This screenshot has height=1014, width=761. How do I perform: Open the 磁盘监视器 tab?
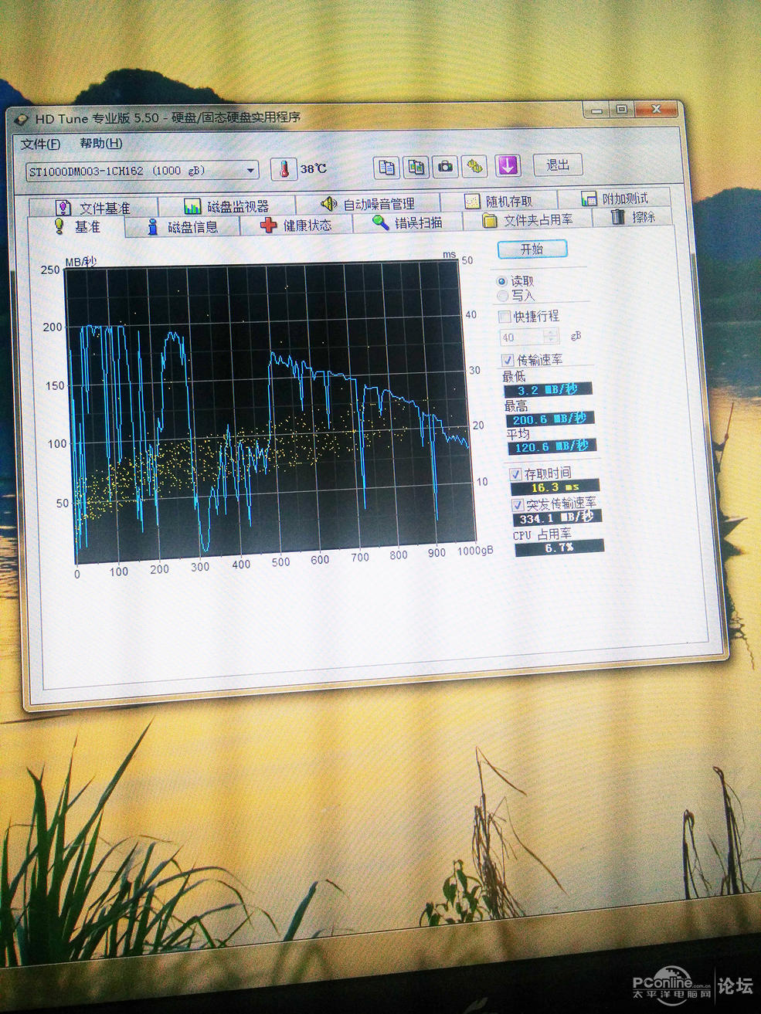(226, 206)
